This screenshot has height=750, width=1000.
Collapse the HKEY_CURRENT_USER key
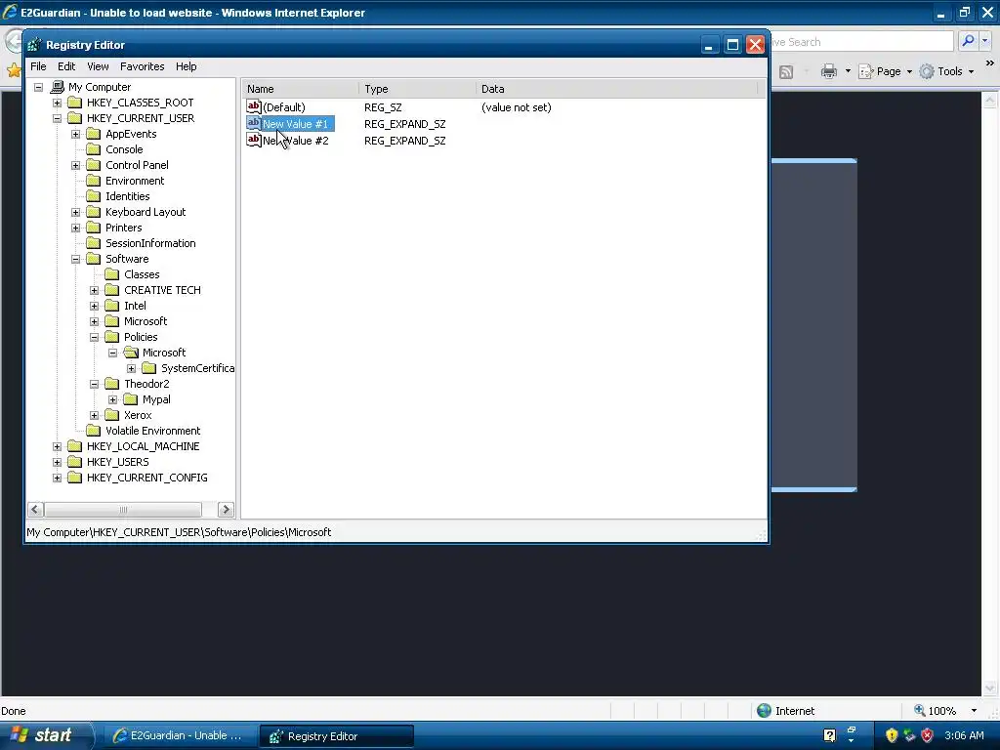(x=57, y=118)
